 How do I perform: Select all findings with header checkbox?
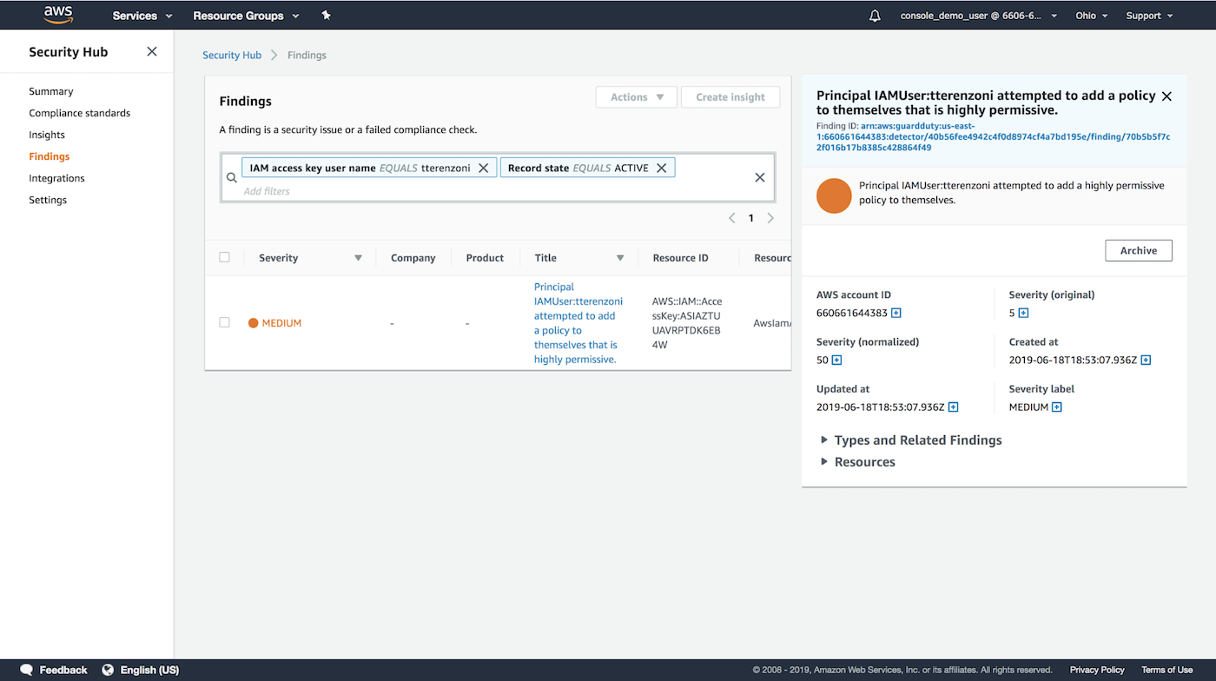[x=225, y=257]
